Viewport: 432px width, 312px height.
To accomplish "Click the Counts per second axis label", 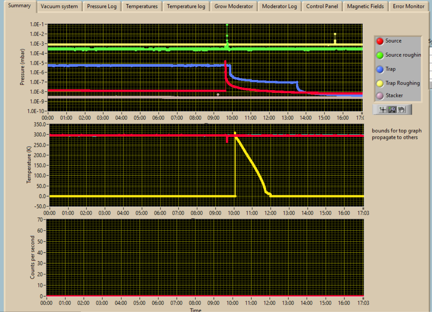I will click(32, 257).
